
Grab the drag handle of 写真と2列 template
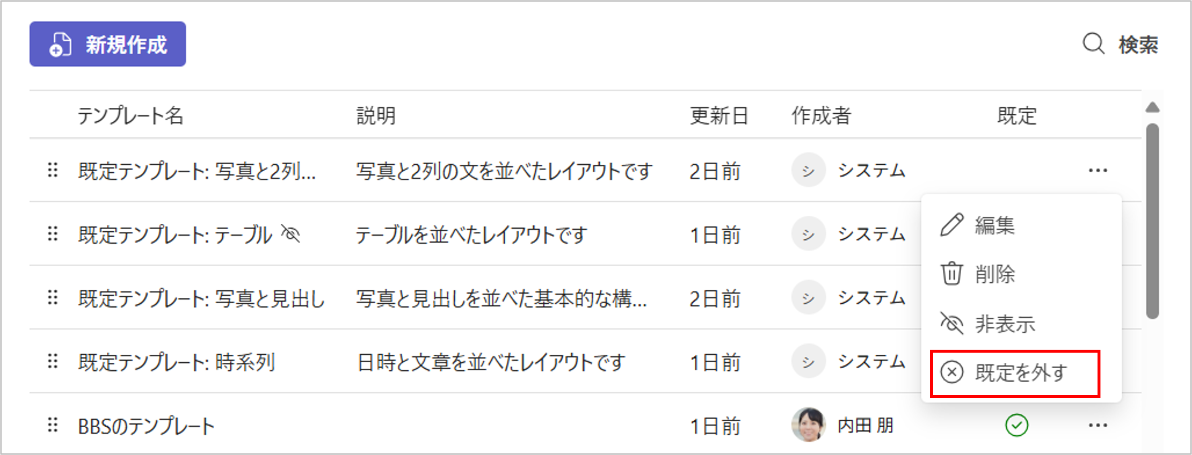coord(53,171)
